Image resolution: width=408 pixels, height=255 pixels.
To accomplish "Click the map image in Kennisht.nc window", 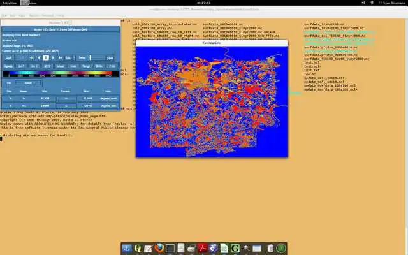I will pyautogui.click(x=212, y=102).
